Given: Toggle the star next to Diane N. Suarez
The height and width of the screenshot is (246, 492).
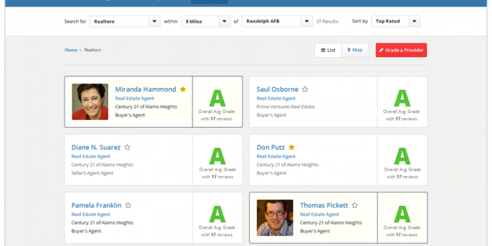Looking at the screenshot, I should pyautogui.click(x=127, y=147).
